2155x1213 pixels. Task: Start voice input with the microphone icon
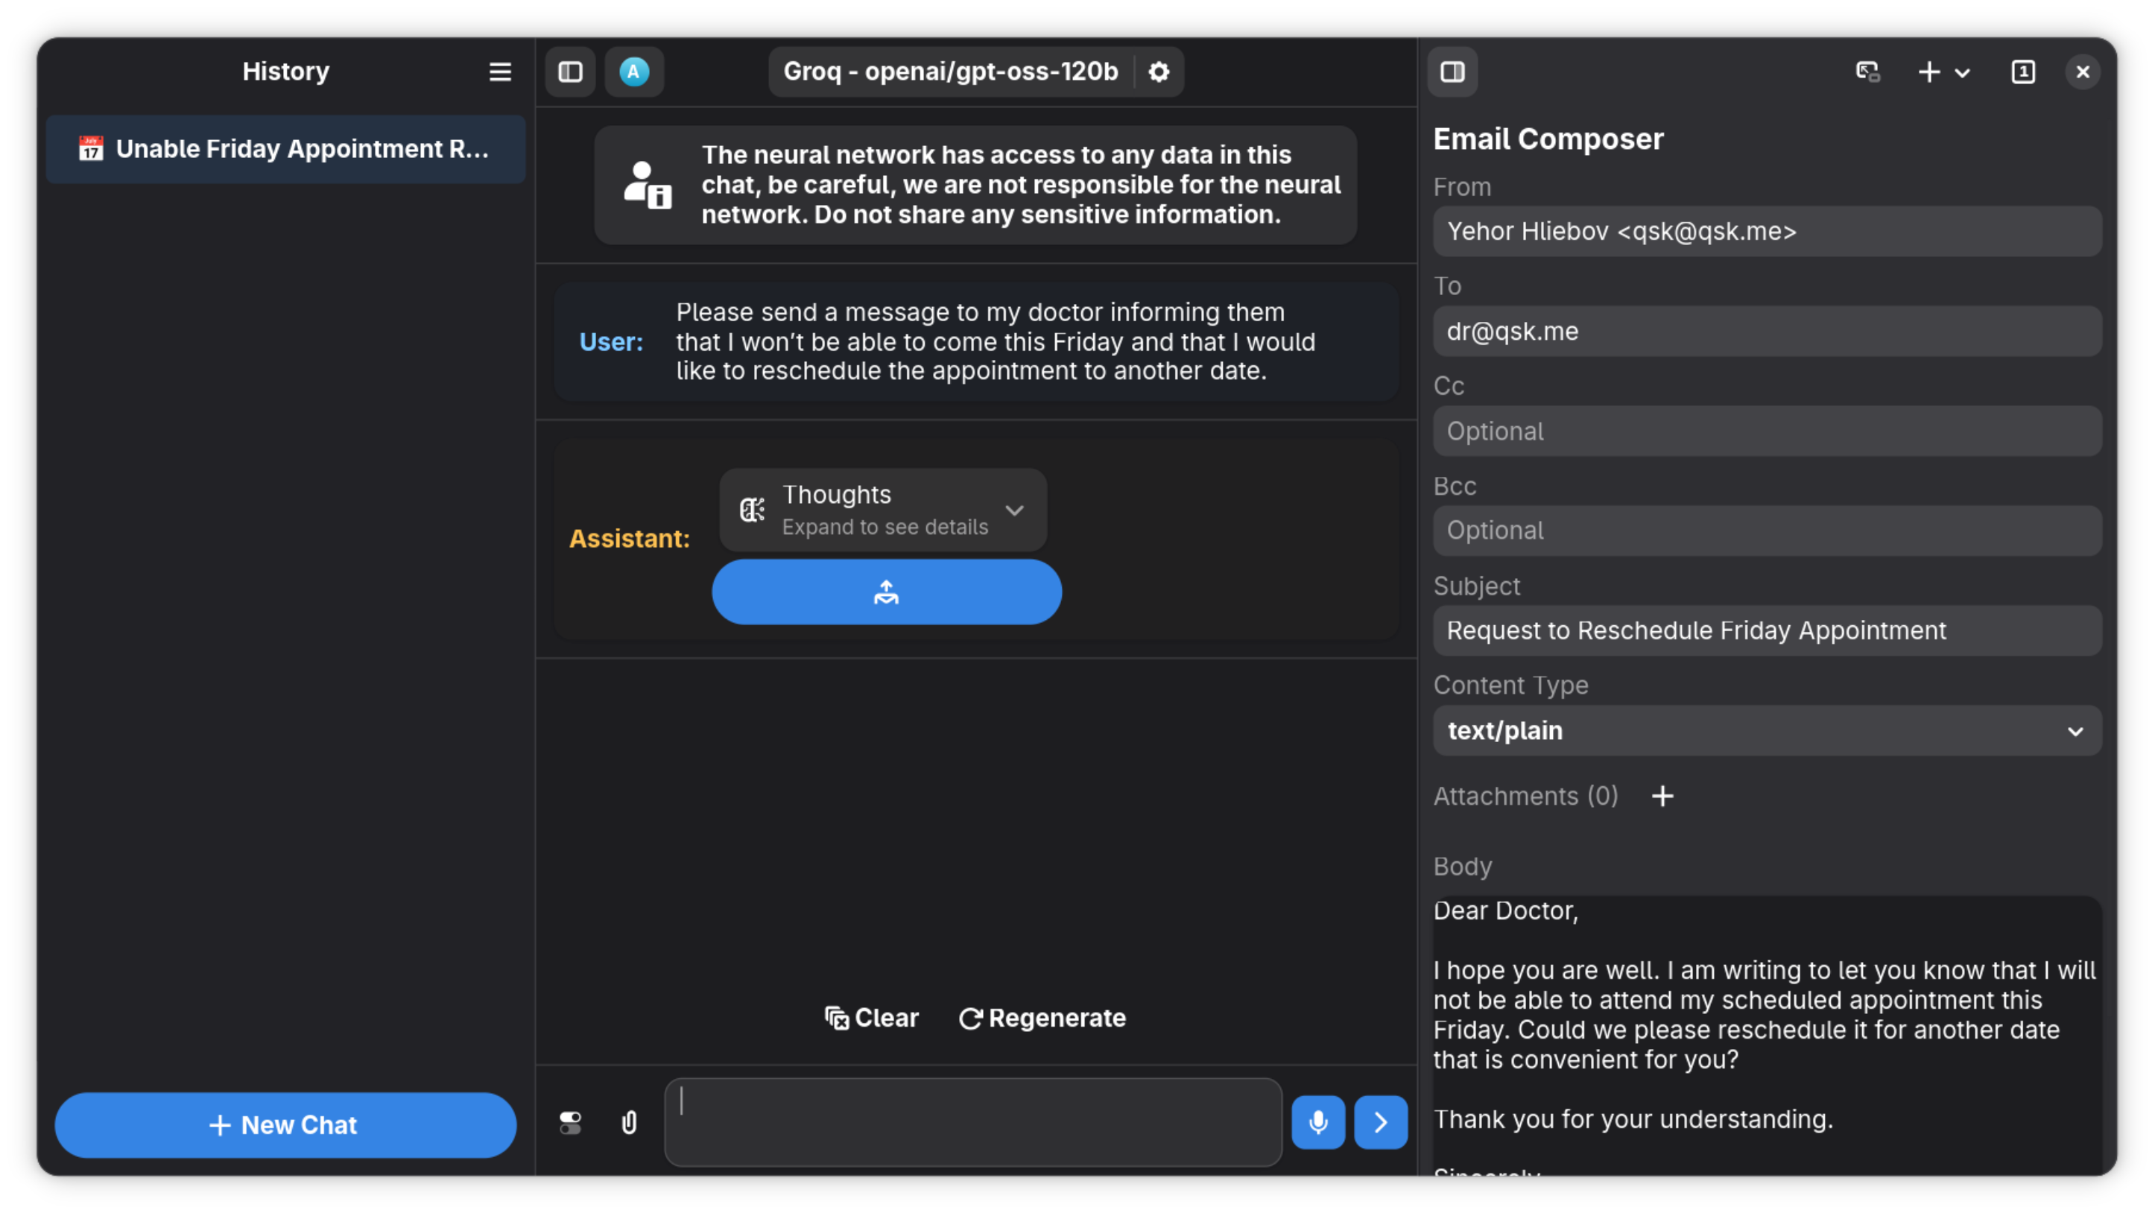point(1317,1123)
